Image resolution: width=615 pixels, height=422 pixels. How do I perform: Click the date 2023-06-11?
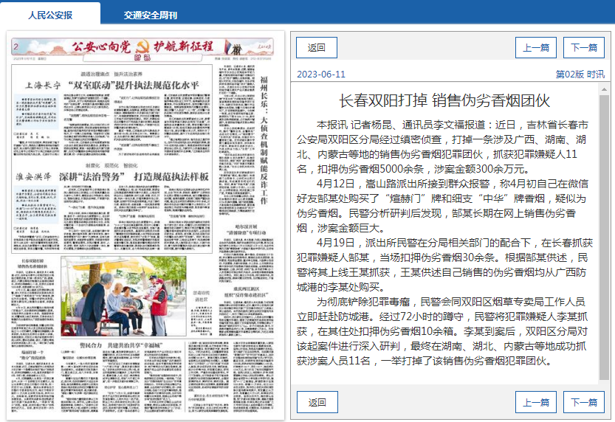point(321,74)
